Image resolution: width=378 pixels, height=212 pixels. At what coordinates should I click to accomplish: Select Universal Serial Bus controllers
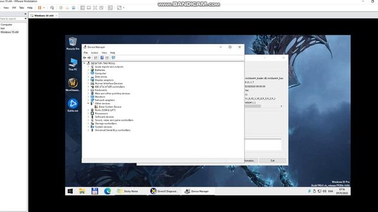[113, 130]
